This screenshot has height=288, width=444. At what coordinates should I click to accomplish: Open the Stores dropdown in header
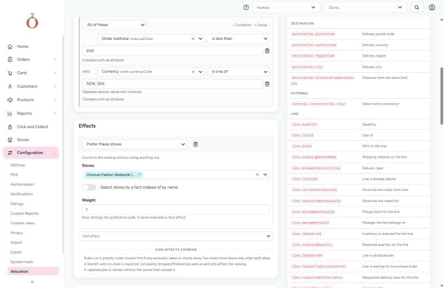tap(365, 7)
